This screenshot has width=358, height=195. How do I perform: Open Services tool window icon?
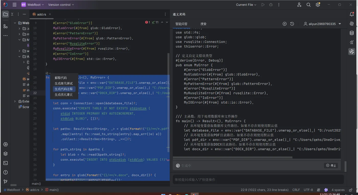pos(5,144)
